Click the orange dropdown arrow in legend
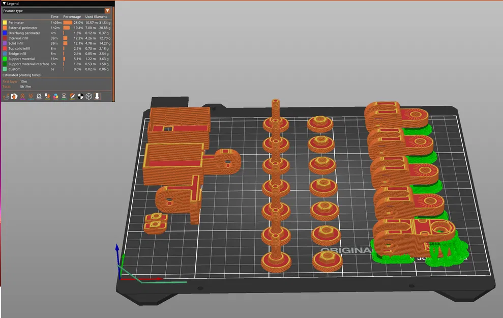Viewport: 503px width, 318px height. 107,11
